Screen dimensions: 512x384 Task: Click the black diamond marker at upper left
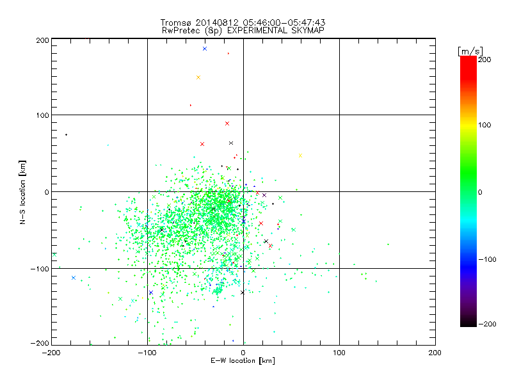pos(67,134)
